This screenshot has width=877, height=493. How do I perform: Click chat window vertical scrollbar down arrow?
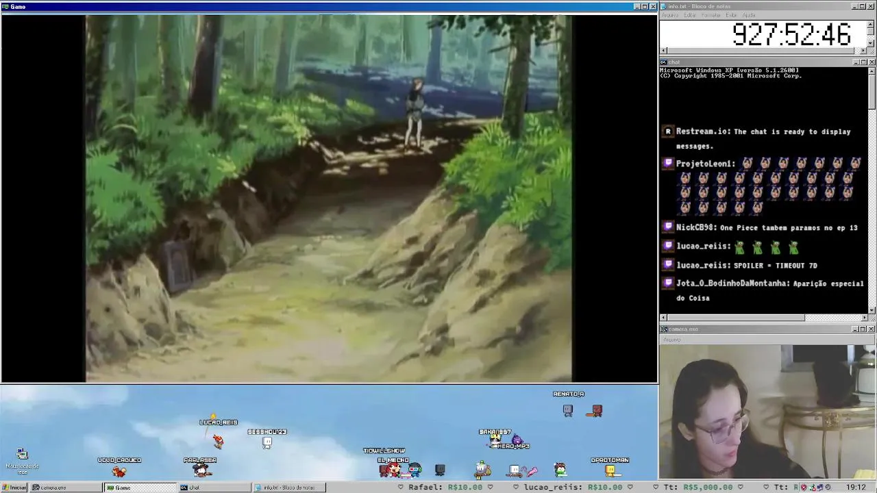[871, 309]
